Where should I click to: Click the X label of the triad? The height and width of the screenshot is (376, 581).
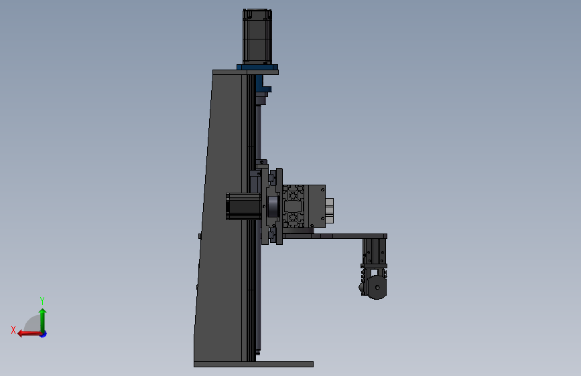(x=13, y=330)
